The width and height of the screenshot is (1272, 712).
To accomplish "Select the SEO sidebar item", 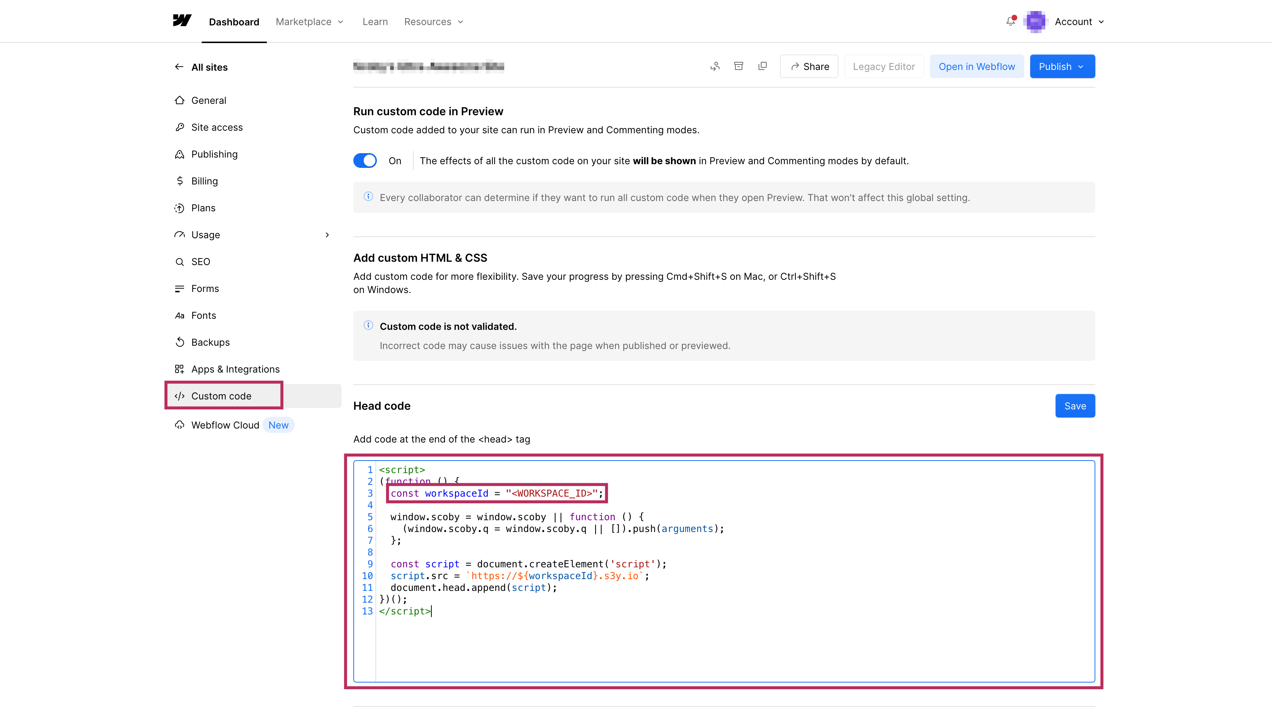I will coord(201,262).
